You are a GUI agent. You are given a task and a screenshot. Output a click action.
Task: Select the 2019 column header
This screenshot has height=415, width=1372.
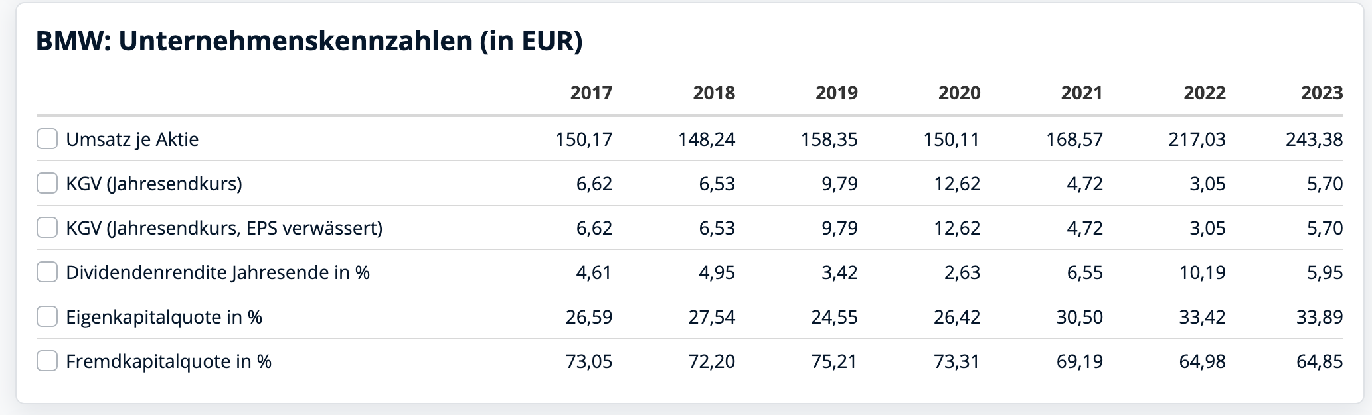coord(837,93)
